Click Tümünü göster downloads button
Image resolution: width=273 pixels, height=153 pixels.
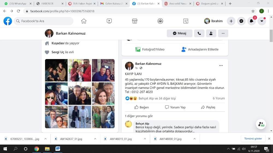[253, 139]
